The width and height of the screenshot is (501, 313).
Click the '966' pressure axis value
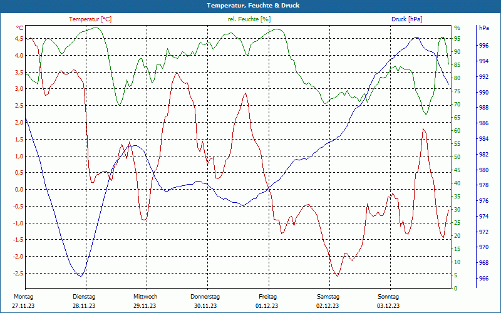click(484, 279)
